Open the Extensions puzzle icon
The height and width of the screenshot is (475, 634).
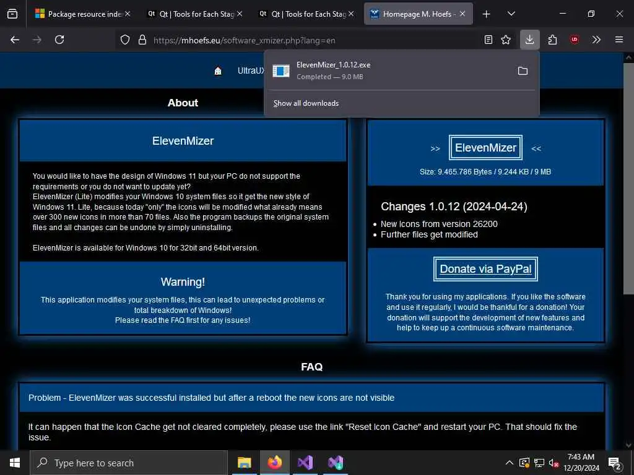coord(552,40)
